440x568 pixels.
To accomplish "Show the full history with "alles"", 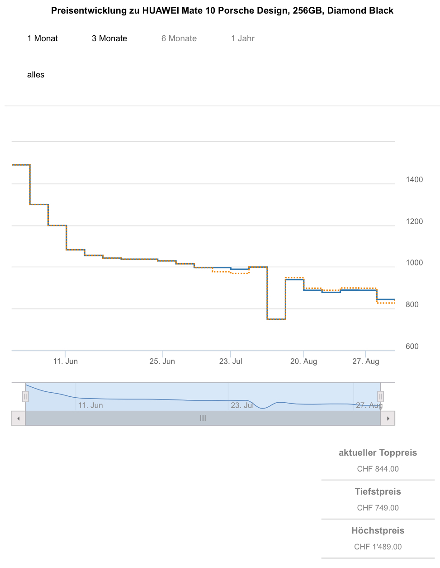I will tap(36, 75).
